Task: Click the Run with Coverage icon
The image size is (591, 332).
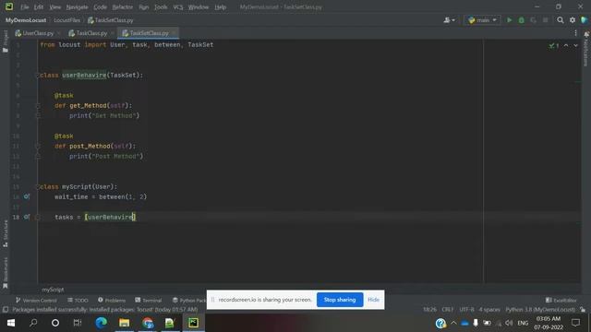Action: (533, 20)
